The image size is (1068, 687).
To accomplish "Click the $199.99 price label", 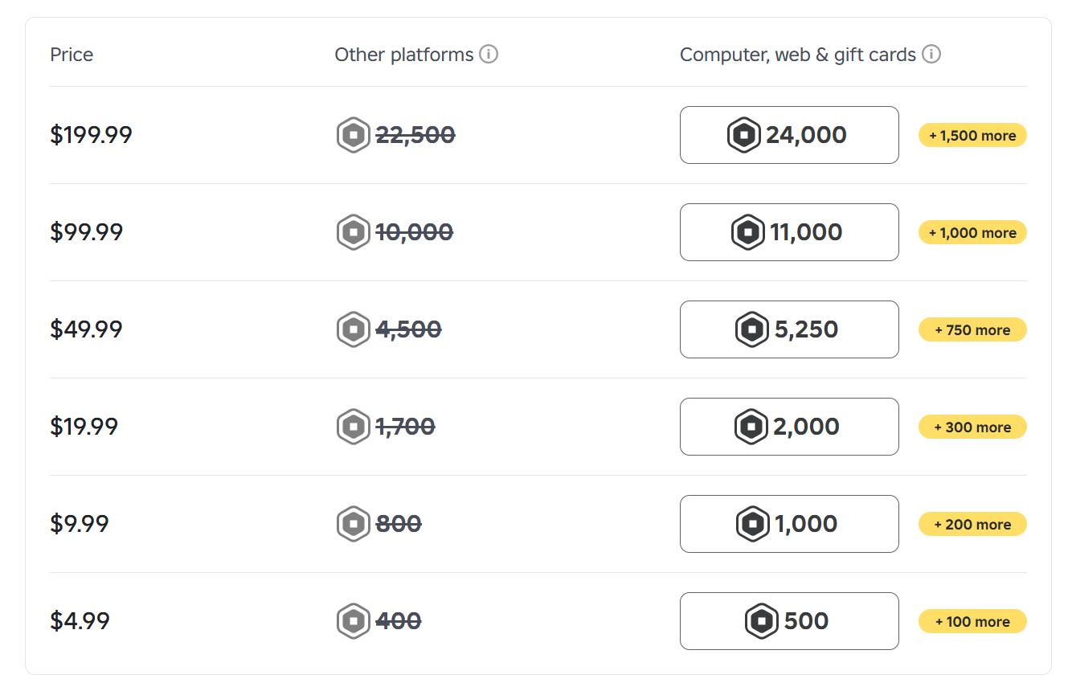I will click(x=91, y=135).
